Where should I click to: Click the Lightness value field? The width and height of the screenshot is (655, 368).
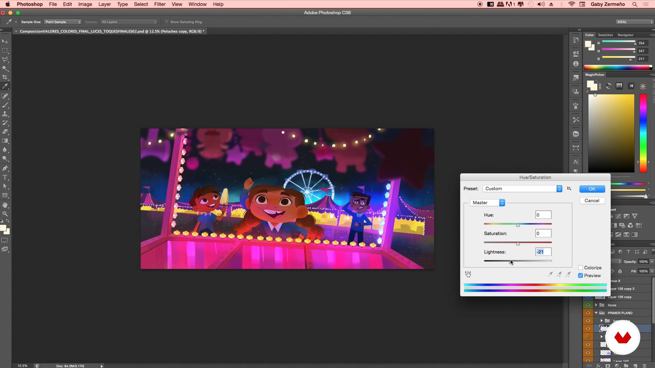[x=543, y=252]
